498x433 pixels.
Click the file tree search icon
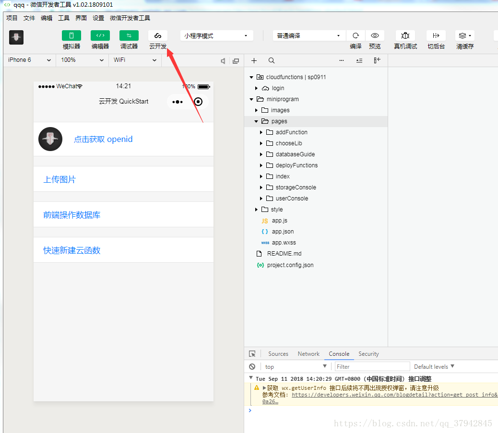click(272, 60)
